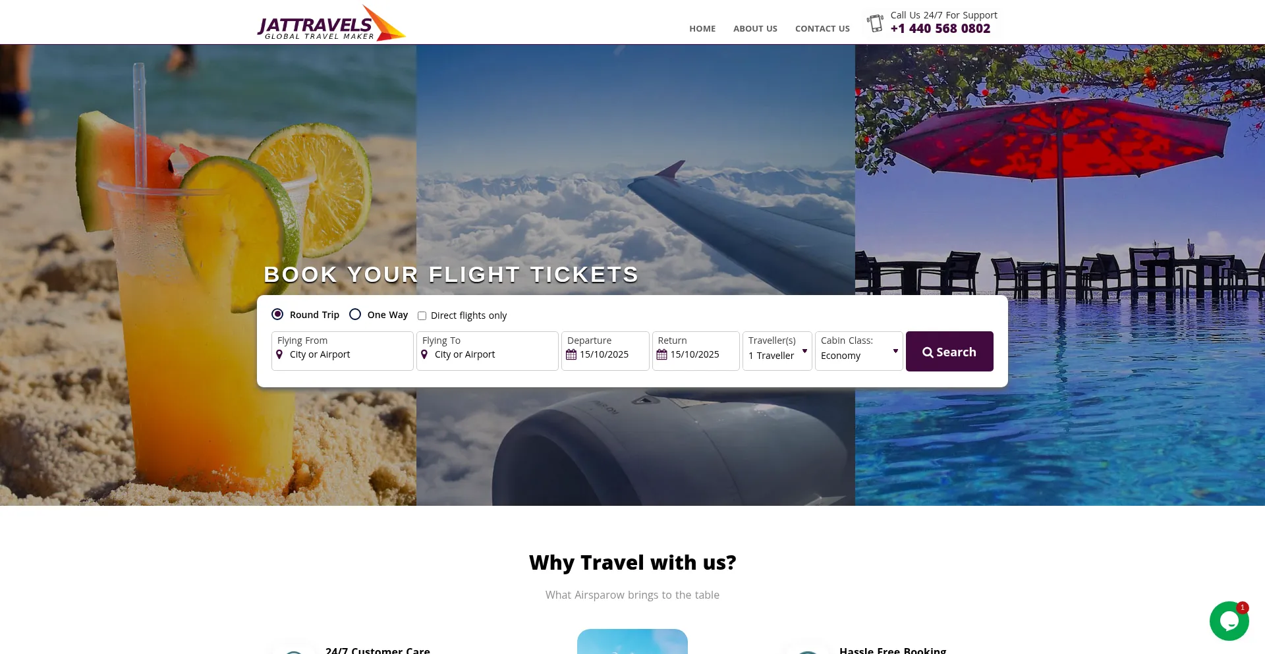1265x654 pixels.
Task: Click the magnifier icon in Search button
Action: pyautogui.click(x=928, y=352)
